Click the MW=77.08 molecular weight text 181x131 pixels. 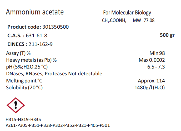[x=144, y=20]
